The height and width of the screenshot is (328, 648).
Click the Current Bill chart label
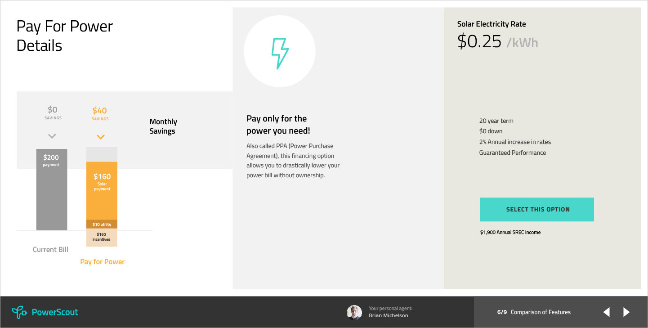(x=50, y=249)
